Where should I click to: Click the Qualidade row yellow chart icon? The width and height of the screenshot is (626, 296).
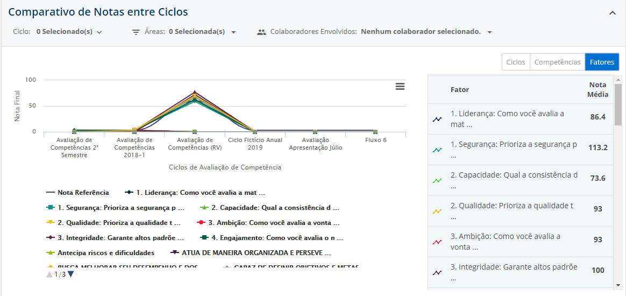tap(437, 211)
